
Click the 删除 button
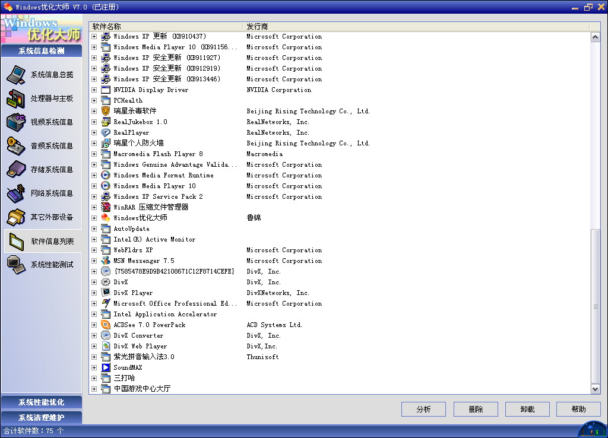click(476, 410)
